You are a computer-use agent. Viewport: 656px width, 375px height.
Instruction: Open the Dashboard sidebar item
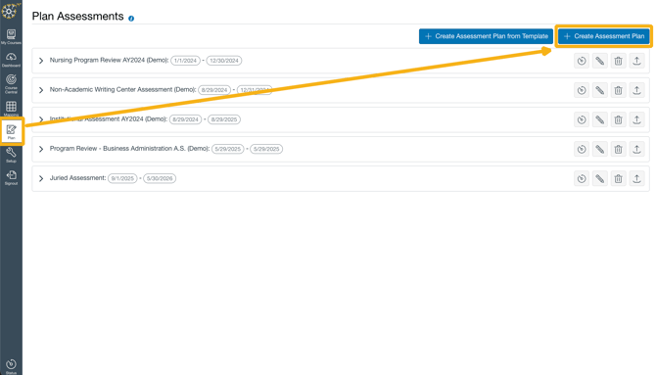click(x=11, y=60)
